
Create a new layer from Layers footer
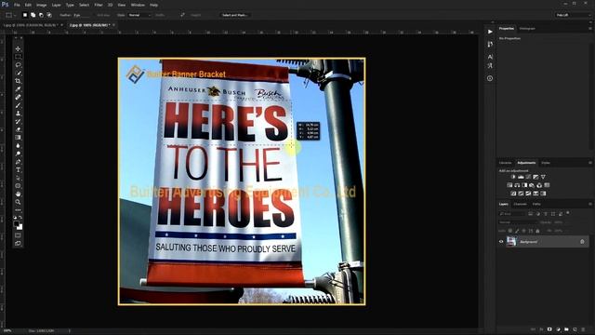click(x=575, y=329)
